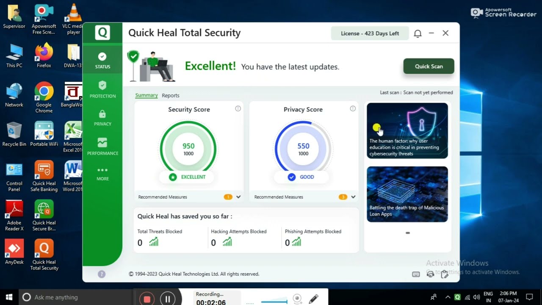Open Control Panel desktop icon
Screen dimensions: 542x305
pyautogui.click(x=14, y=177)
